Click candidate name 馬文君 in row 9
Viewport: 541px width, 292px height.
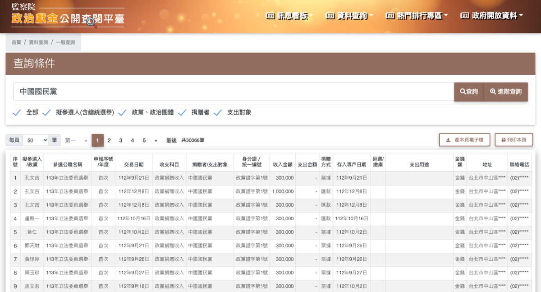click(32, 286)
